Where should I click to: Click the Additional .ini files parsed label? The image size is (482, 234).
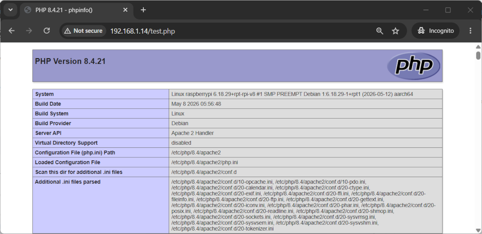67,182
